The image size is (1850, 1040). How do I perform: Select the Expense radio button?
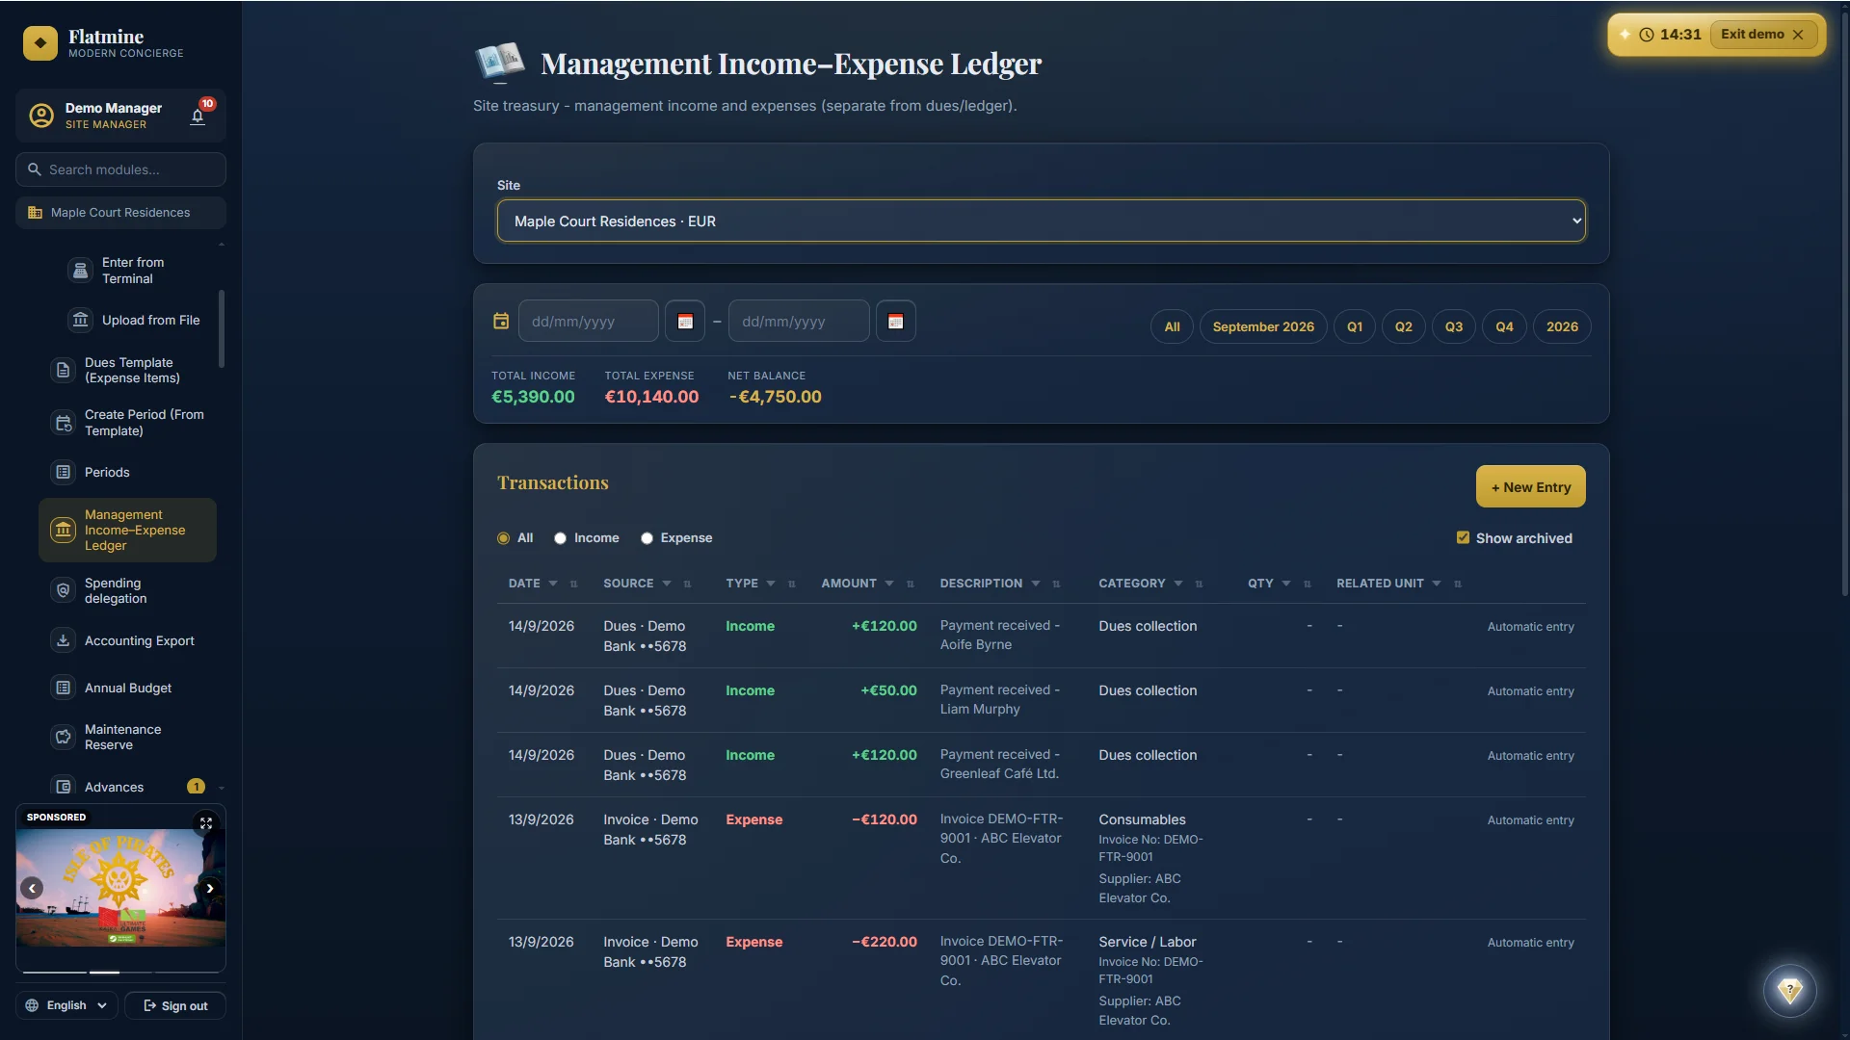[647, 538]
